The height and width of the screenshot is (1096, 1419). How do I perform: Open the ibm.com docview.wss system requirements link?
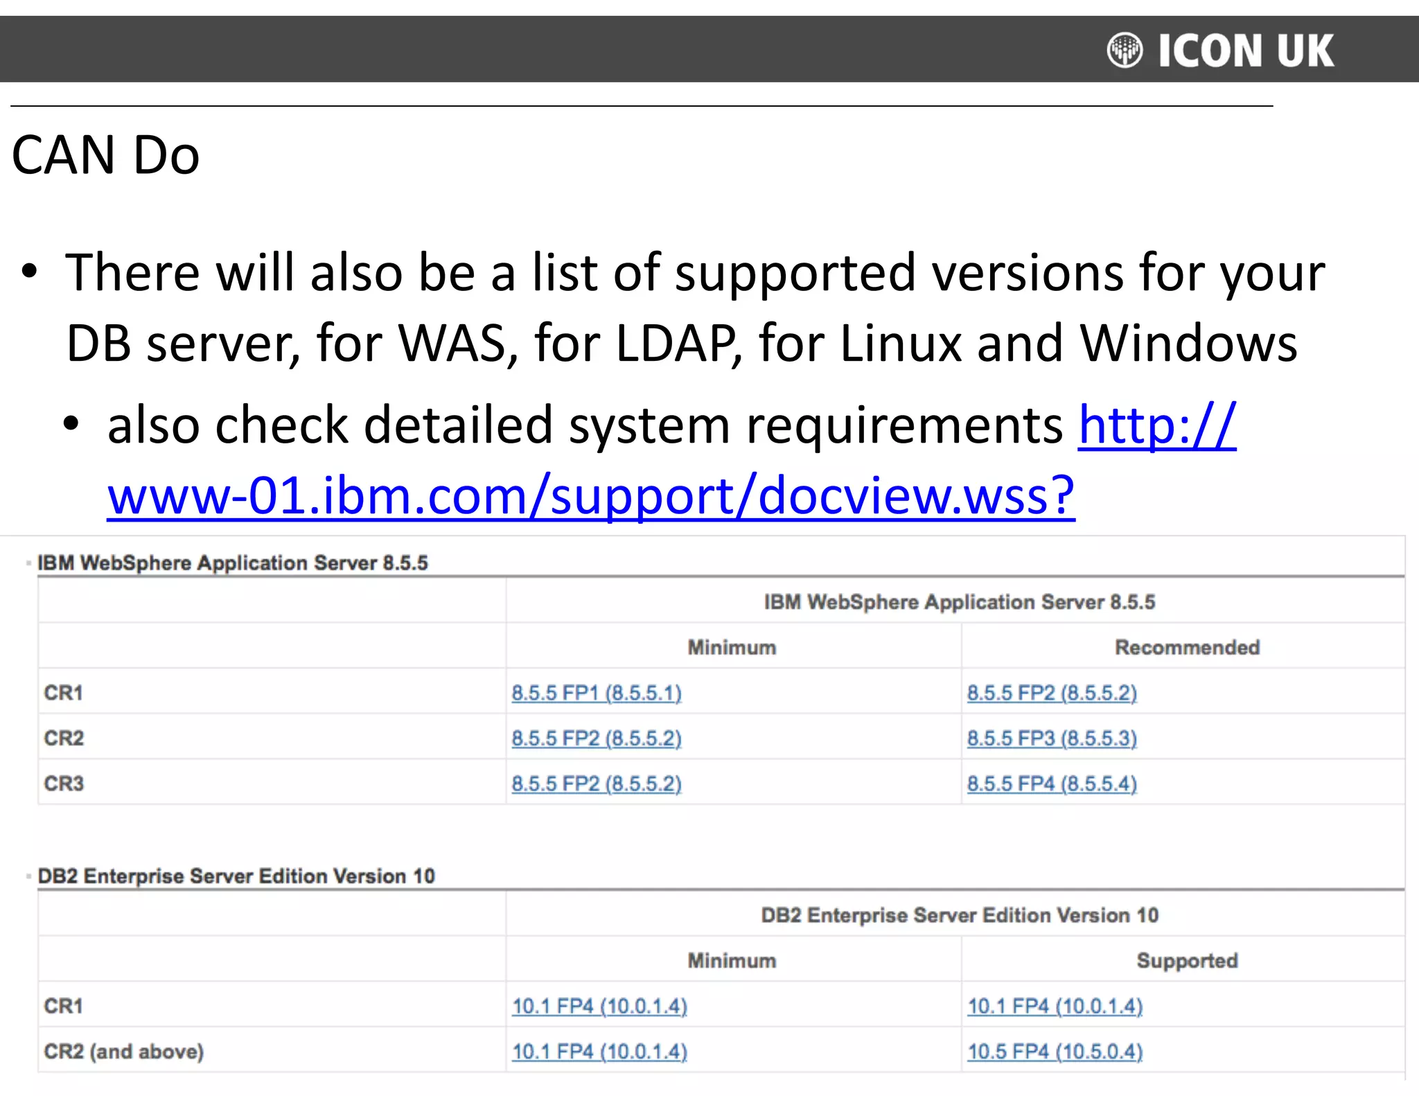591,495
